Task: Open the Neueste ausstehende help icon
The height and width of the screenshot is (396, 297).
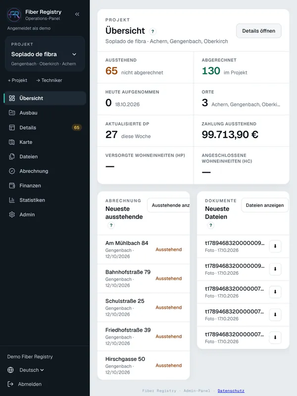Action: pos(111,225)
